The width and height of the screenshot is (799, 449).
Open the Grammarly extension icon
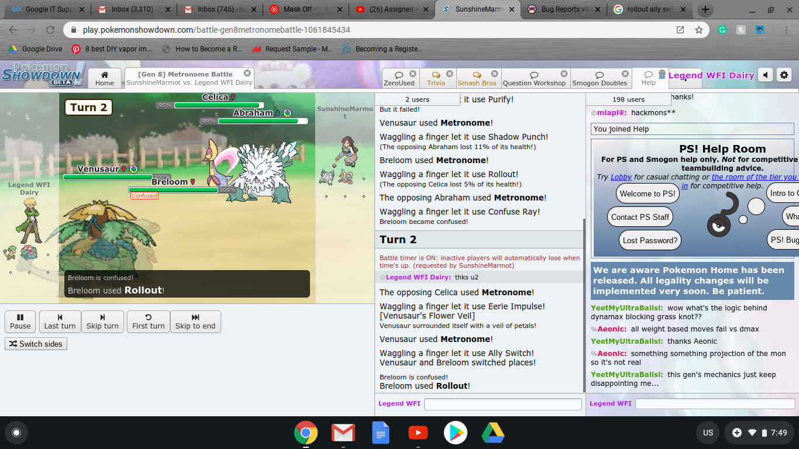coord(722,30)
